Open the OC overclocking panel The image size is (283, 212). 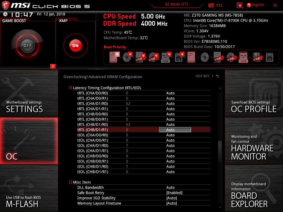[x=29, y=141]
